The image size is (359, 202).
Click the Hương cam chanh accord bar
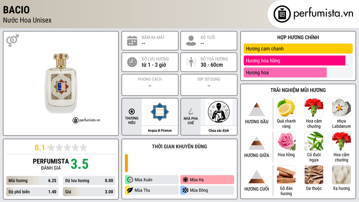click(298, 48)
